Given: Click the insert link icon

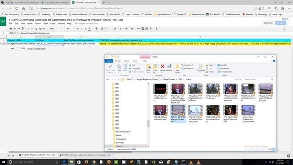Looking at the screenshot, I should (x=139, y=28).
